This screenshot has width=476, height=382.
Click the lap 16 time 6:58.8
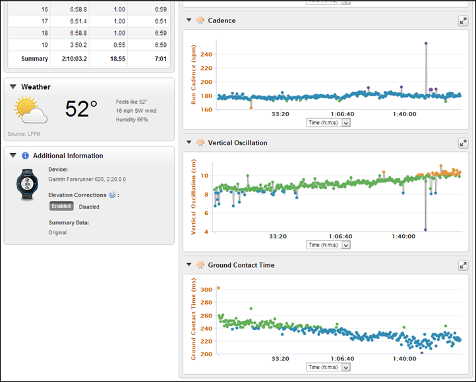click(78, 9)
